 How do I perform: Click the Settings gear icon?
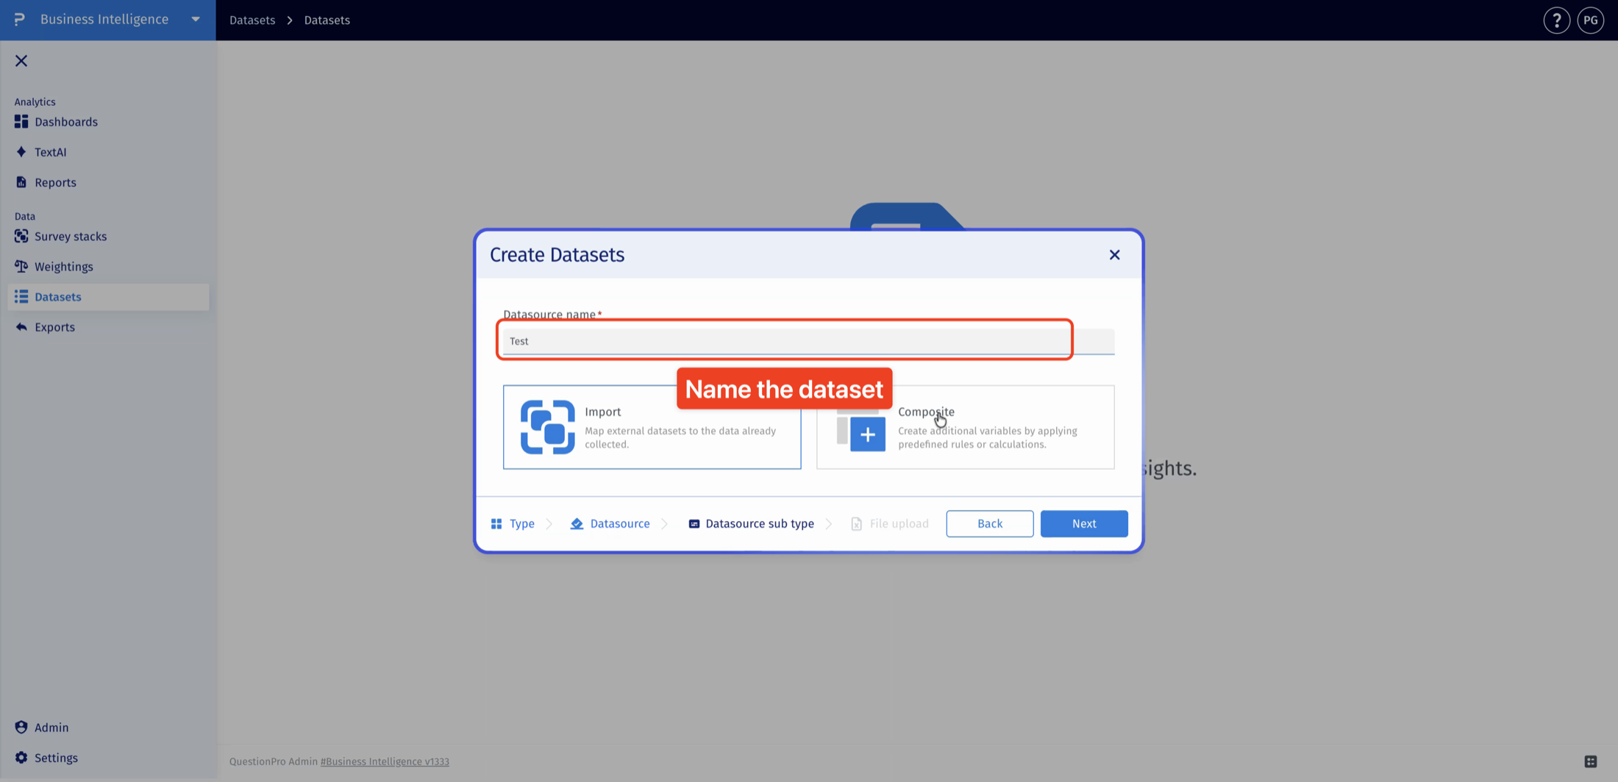(x=21, y=758)
